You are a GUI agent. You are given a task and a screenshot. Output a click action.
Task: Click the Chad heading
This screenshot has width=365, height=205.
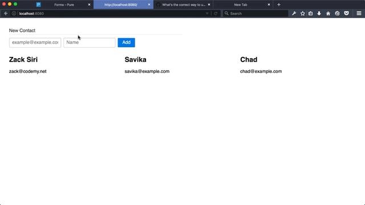point(249,60)
